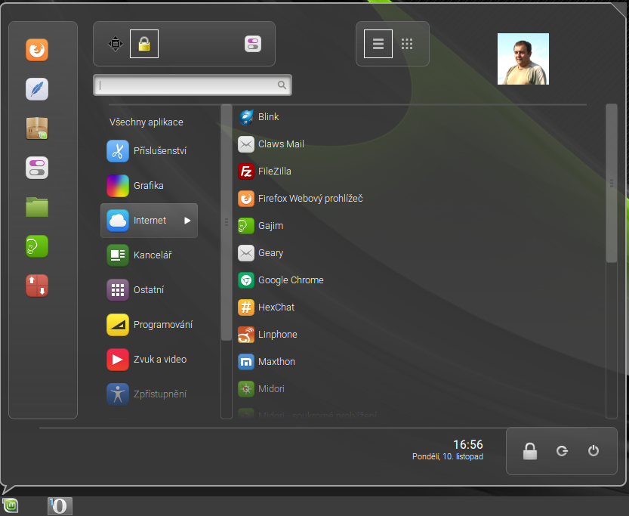Open menu settings switches icon in top toolbar

253,44
